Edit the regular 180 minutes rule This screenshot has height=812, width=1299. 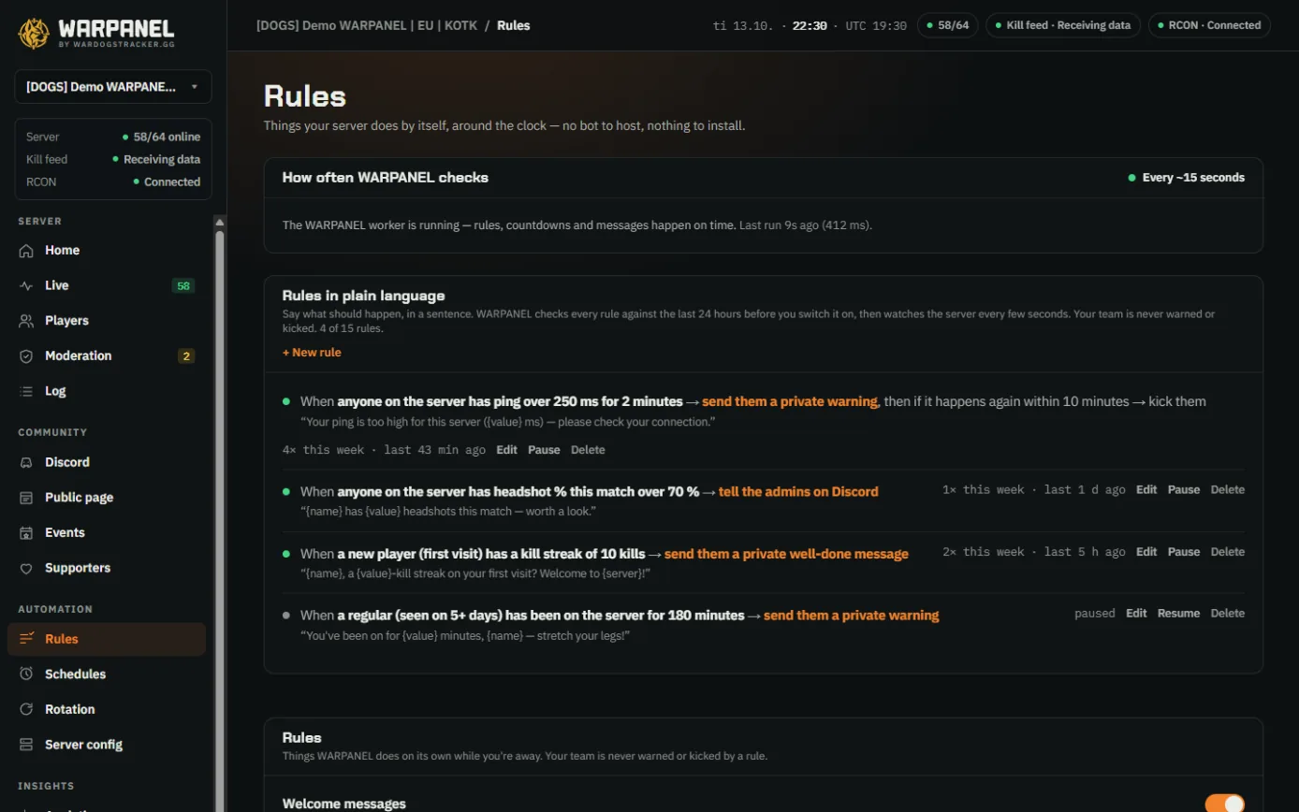[1136, 614]
